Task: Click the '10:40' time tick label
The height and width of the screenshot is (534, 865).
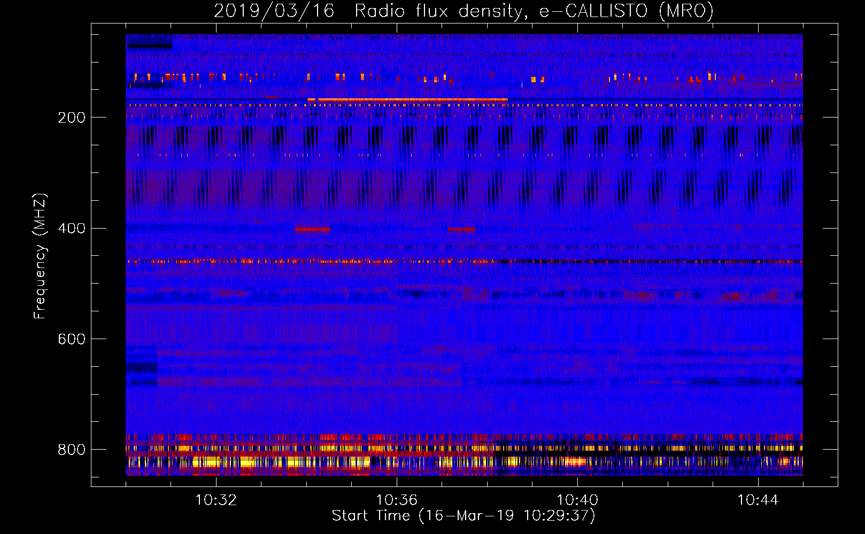Action: pos(577,500)
